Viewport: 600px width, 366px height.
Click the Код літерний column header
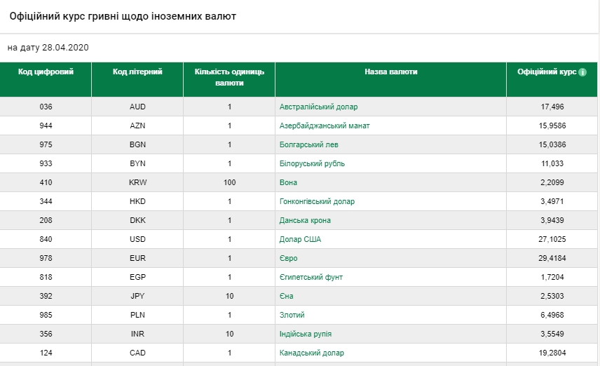[137, 72]
